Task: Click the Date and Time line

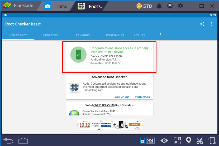Action: point(106,63)
